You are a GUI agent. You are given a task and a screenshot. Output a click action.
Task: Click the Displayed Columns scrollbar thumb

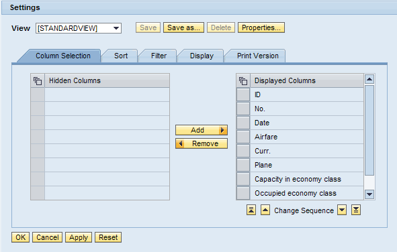point(369,130)
